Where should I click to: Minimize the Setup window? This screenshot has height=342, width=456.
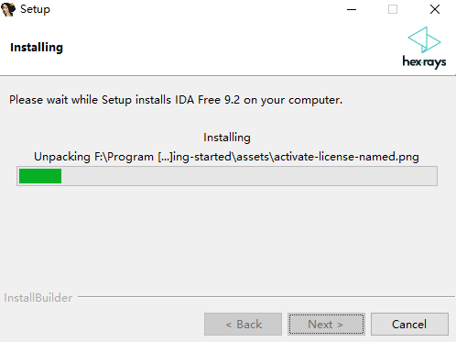[x=352, y=9]
